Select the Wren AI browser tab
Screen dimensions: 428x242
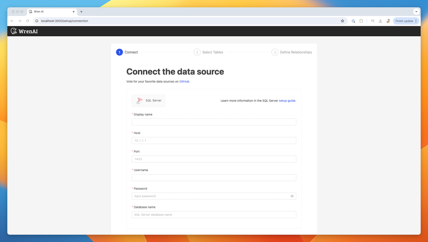click(x=52, y=11)
